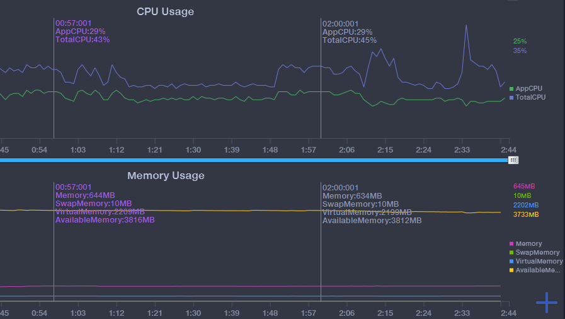Screen dimensions: 565x319
Task: Click the CPU Usage chart title
Action: click(166, 11)
